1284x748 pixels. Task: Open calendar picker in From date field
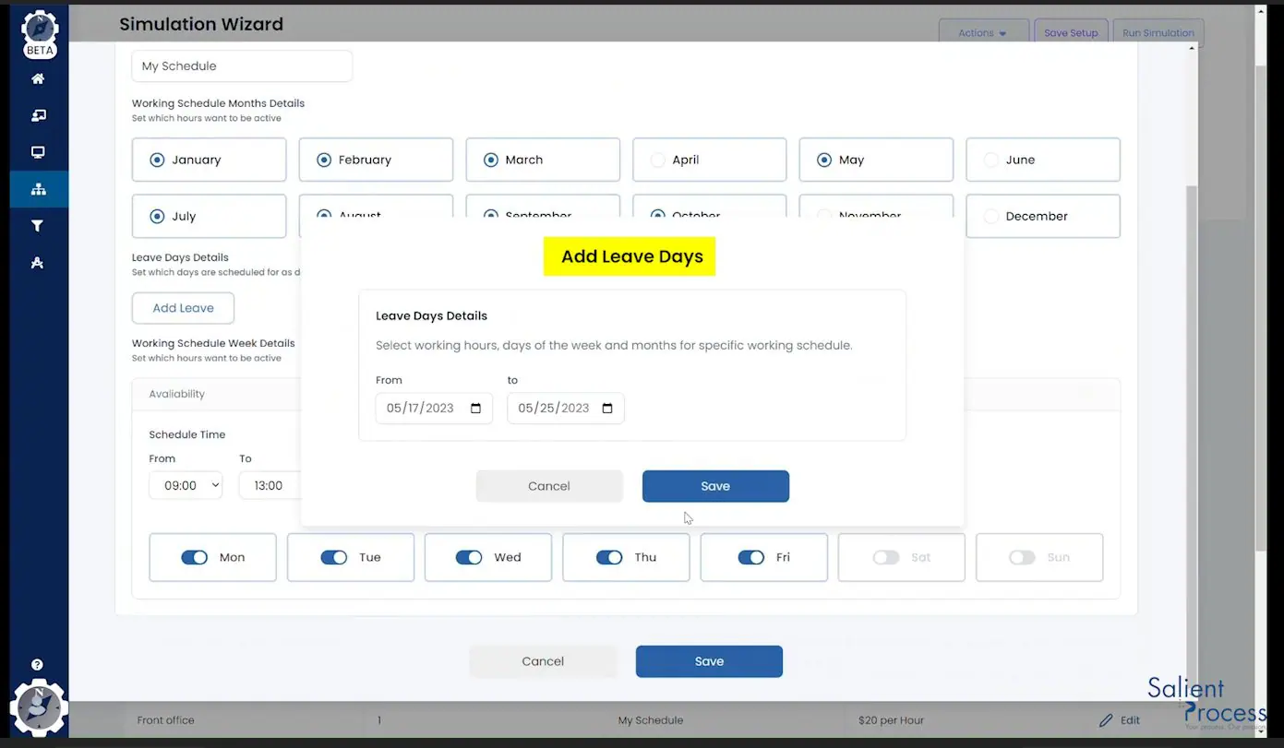[x=475, y=409]
